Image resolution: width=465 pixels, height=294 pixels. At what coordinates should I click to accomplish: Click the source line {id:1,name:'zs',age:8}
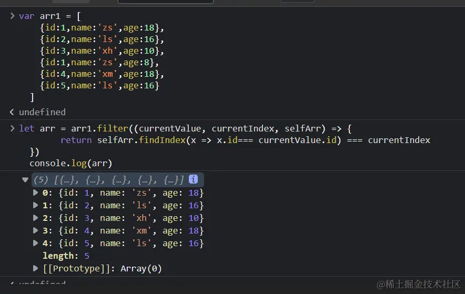click(x=99, y=62)
